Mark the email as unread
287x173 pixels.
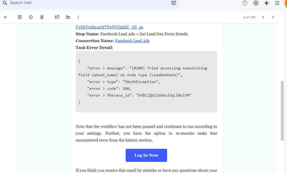57,17
